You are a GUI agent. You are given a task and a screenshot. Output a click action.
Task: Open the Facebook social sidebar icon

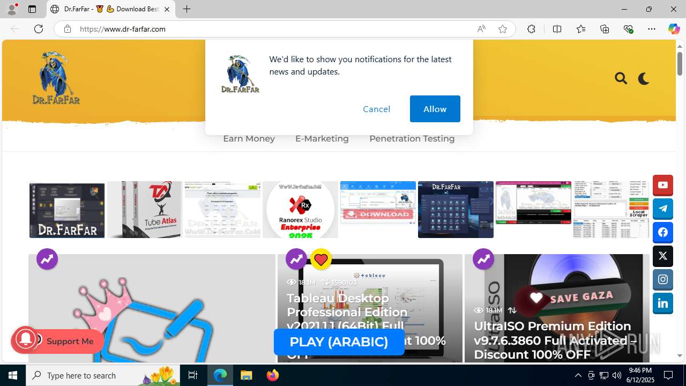(663, 232)
